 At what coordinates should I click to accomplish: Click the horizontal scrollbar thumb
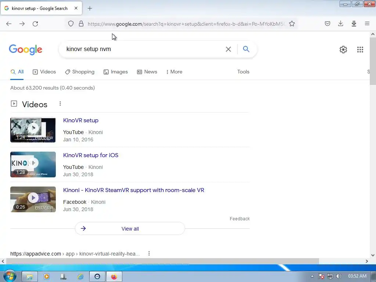point(163,261)
